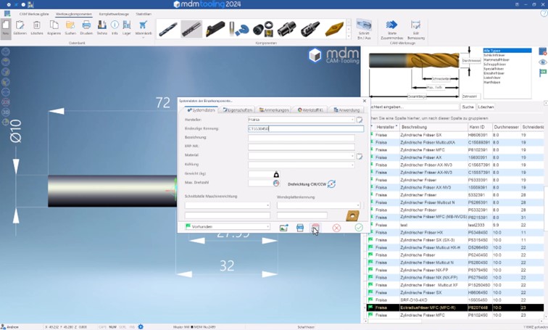Click the Suche button

point(468,107)
